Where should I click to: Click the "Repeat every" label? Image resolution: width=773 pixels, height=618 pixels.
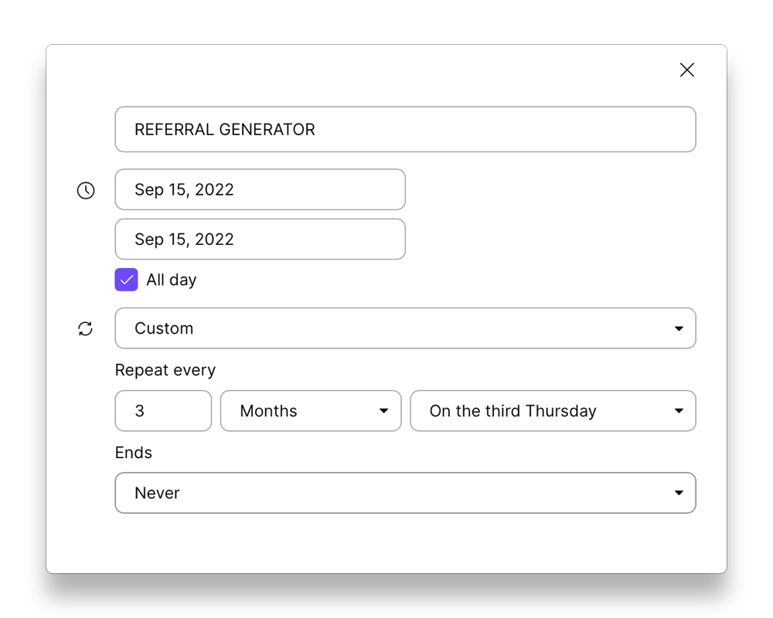[x=165, y=370]
